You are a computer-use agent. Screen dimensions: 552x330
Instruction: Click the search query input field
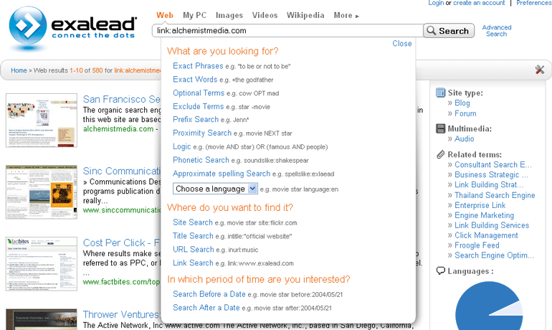(287, 31)
